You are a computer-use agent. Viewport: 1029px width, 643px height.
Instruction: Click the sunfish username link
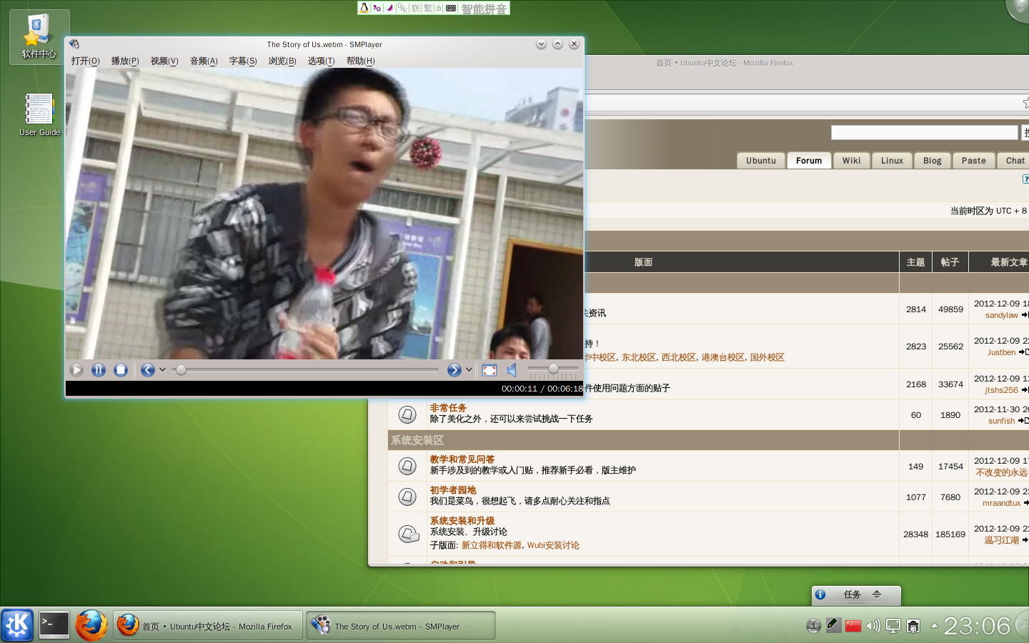(1001, 421)
